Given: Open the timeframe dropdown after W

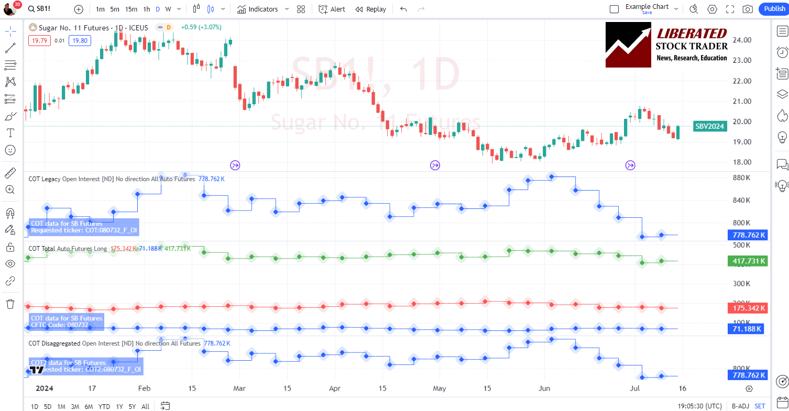Looking at the screenshot, I should coord(178,9).
